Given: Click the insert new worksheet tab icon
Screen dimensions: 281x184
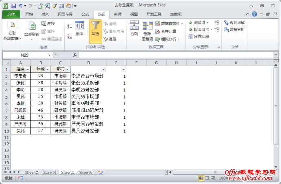Looking at the screenshot, I should tap(100, 172).
